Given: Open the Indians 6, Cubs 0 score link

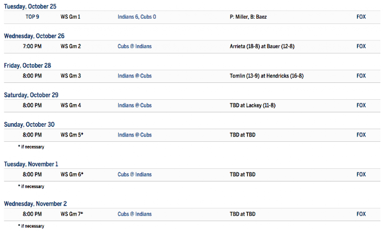Looking at the screenshot, I should [137, 17].
